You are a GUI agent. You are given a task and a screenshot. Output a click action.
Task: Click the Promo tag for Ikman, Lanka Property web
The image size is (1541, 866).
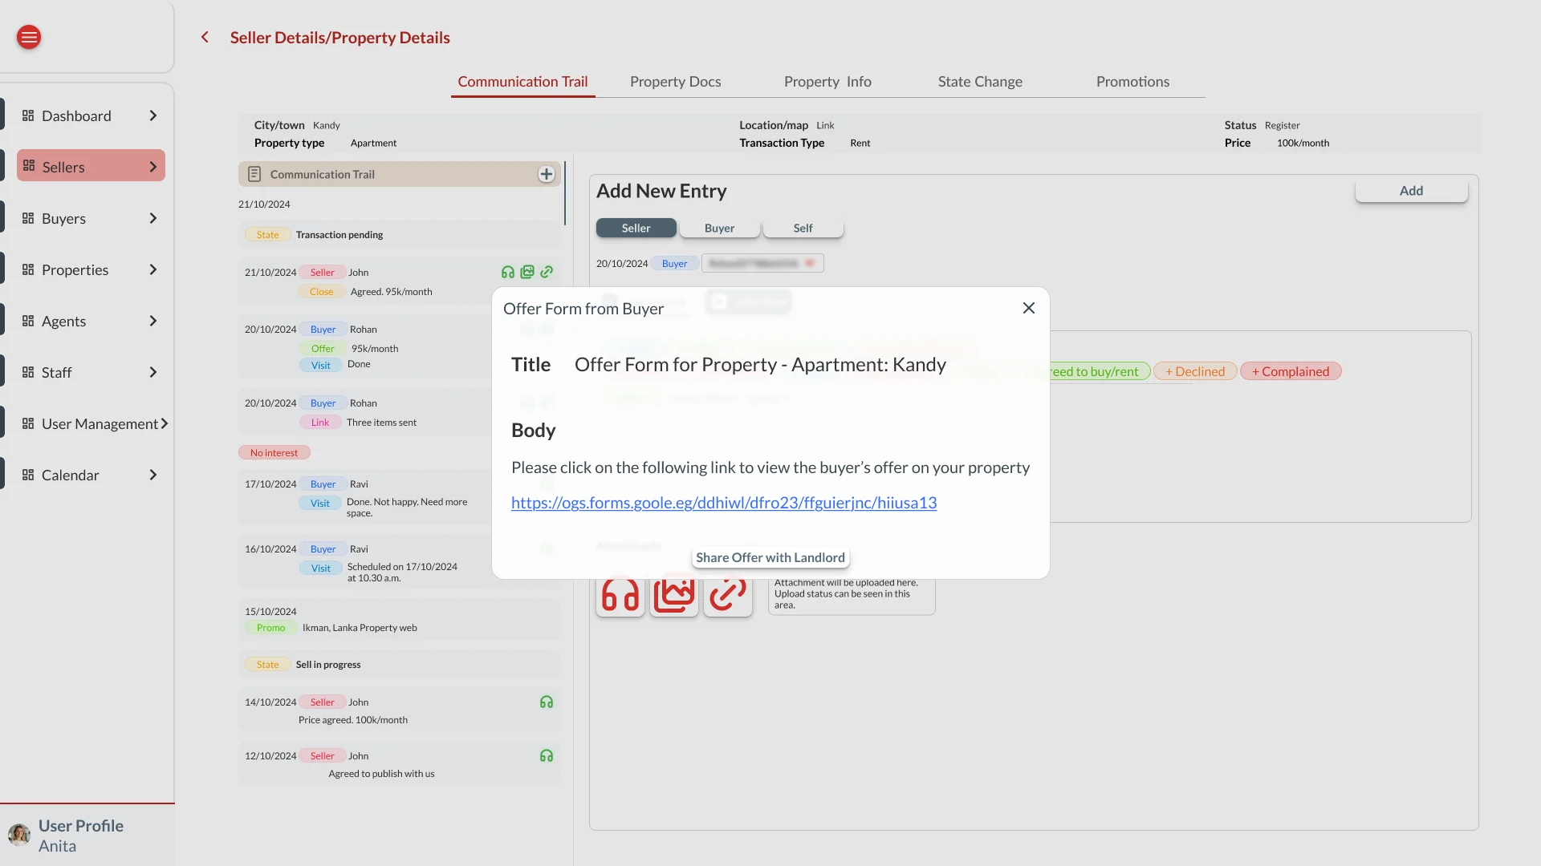point(271,628)
